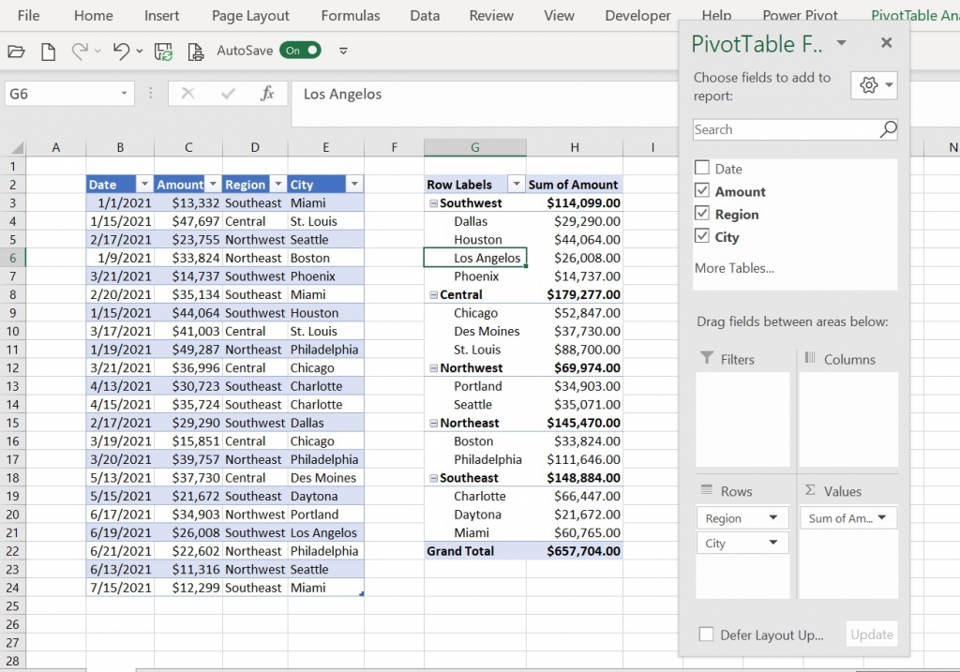Open print preview icon in toolbar
The height and width of the screenshot is (672, 960).
pyautogui.click(x=195, y=52)
